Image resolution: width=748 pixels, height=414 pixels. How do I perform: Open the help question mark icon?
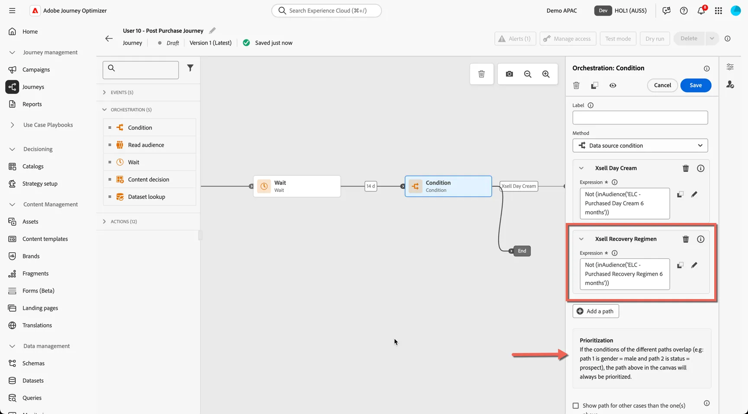coord(684,10)
